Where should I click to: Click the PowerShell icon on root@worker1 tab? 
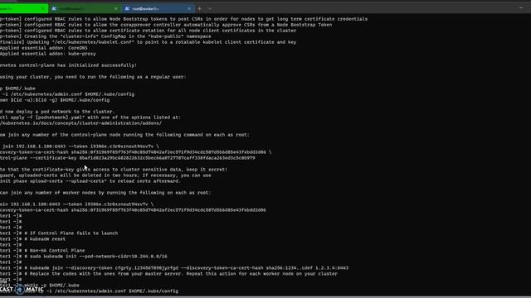pos(127,8)
